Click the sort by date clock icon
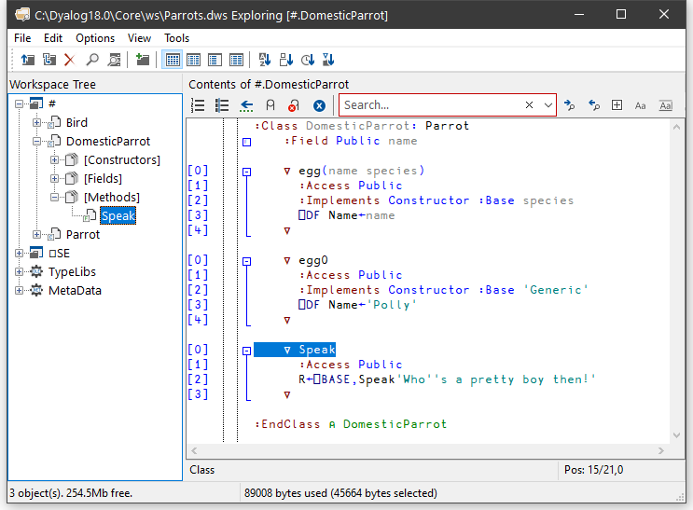The width and height of the screenshot is (693, 510). (x=308, y=61)
